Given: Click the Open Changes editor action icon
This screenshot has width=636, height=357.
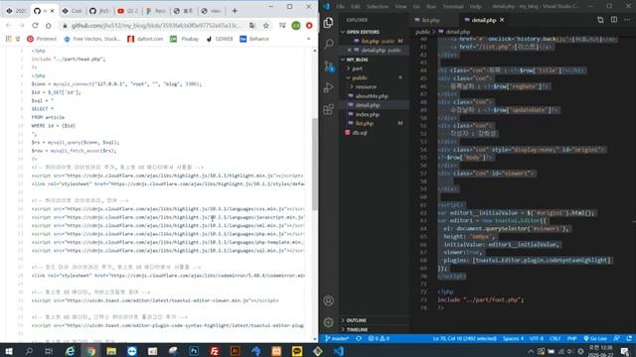Looking at the screenshot, I should click(600, 20).
